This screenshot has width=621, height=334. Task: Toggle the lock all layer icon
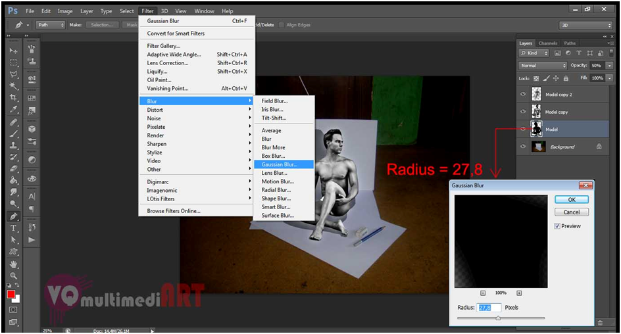(x=566, y=78)
